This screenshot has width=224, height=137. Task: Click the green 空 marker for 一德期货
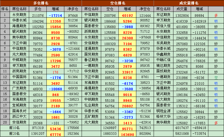coord(216,78)
